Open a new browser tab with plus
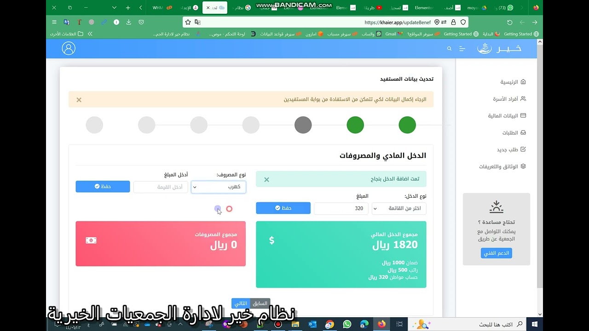 [x=128, y=8]
